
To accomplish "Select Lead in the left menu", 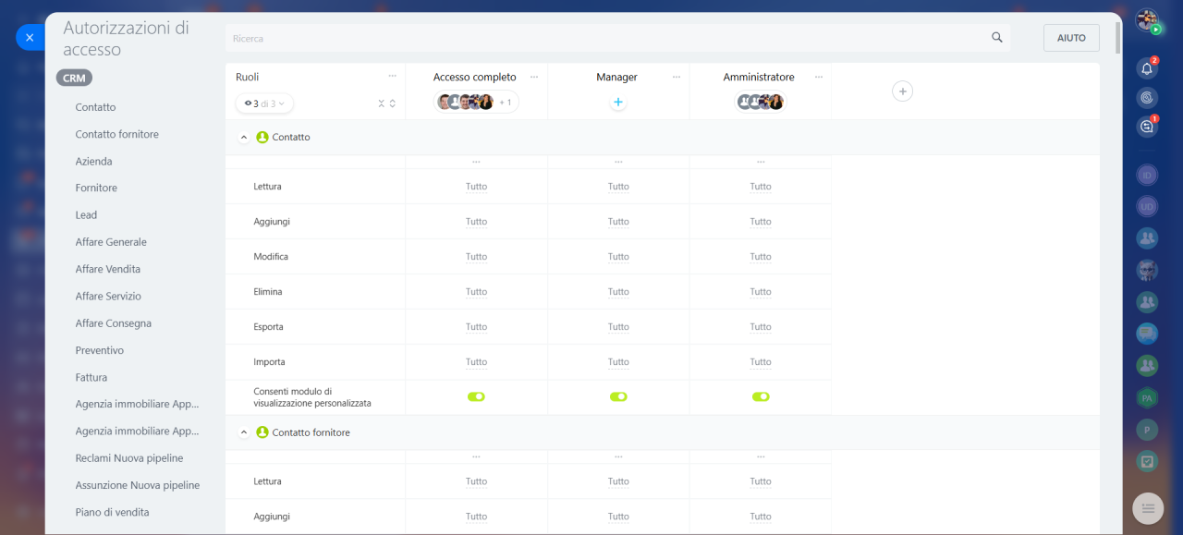I will (86, 214).
